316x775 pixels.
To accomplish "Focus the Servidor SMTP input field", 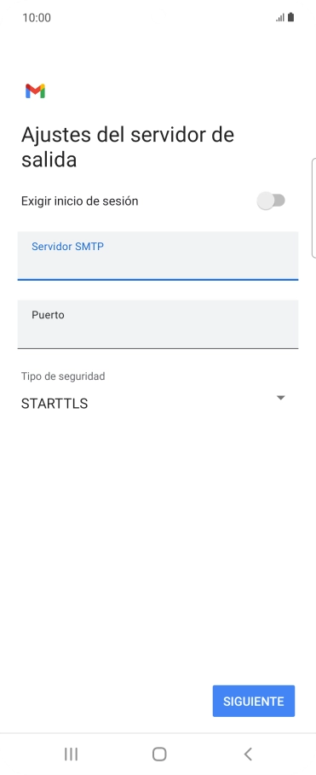I will (158, 256).
